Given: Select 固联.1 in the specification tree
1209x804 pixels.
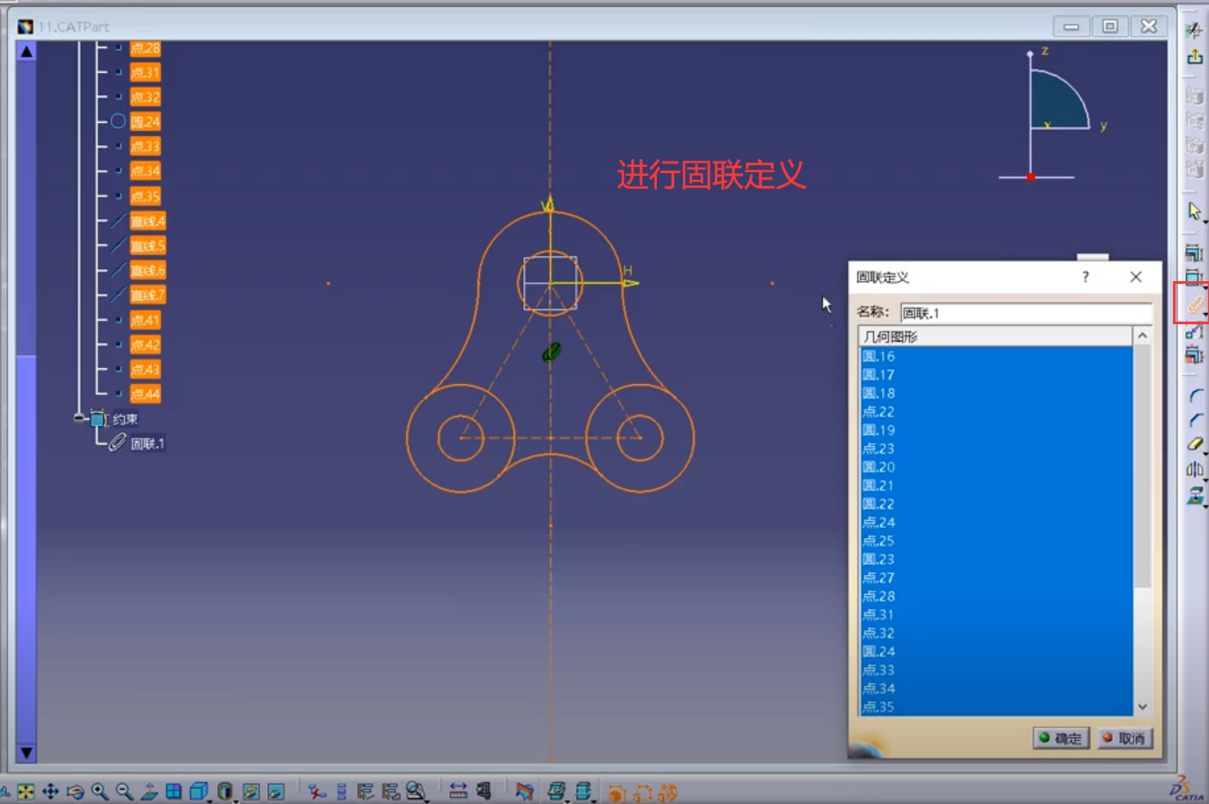Looking at the screenshot, I should click(148, 444).
